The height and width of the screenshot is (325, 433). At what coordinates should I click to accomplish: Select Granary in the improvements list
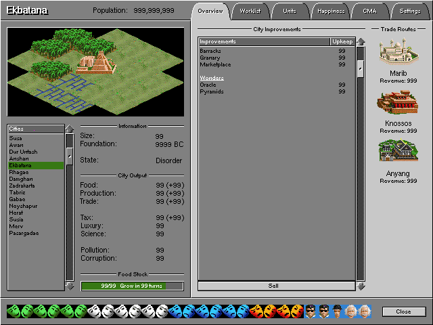pyautogui.click(x=277, y=58)
